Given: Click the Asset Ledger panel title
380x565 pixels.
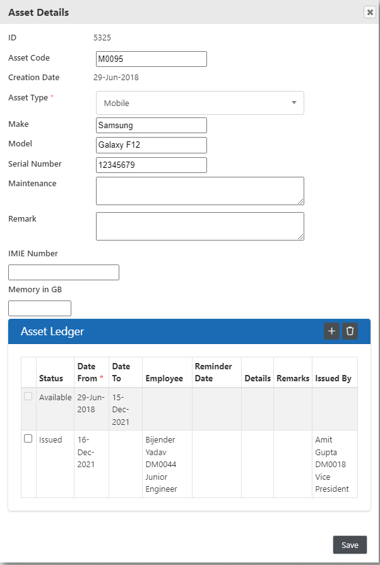Looking at the screenshot, I should pos(52,331).
